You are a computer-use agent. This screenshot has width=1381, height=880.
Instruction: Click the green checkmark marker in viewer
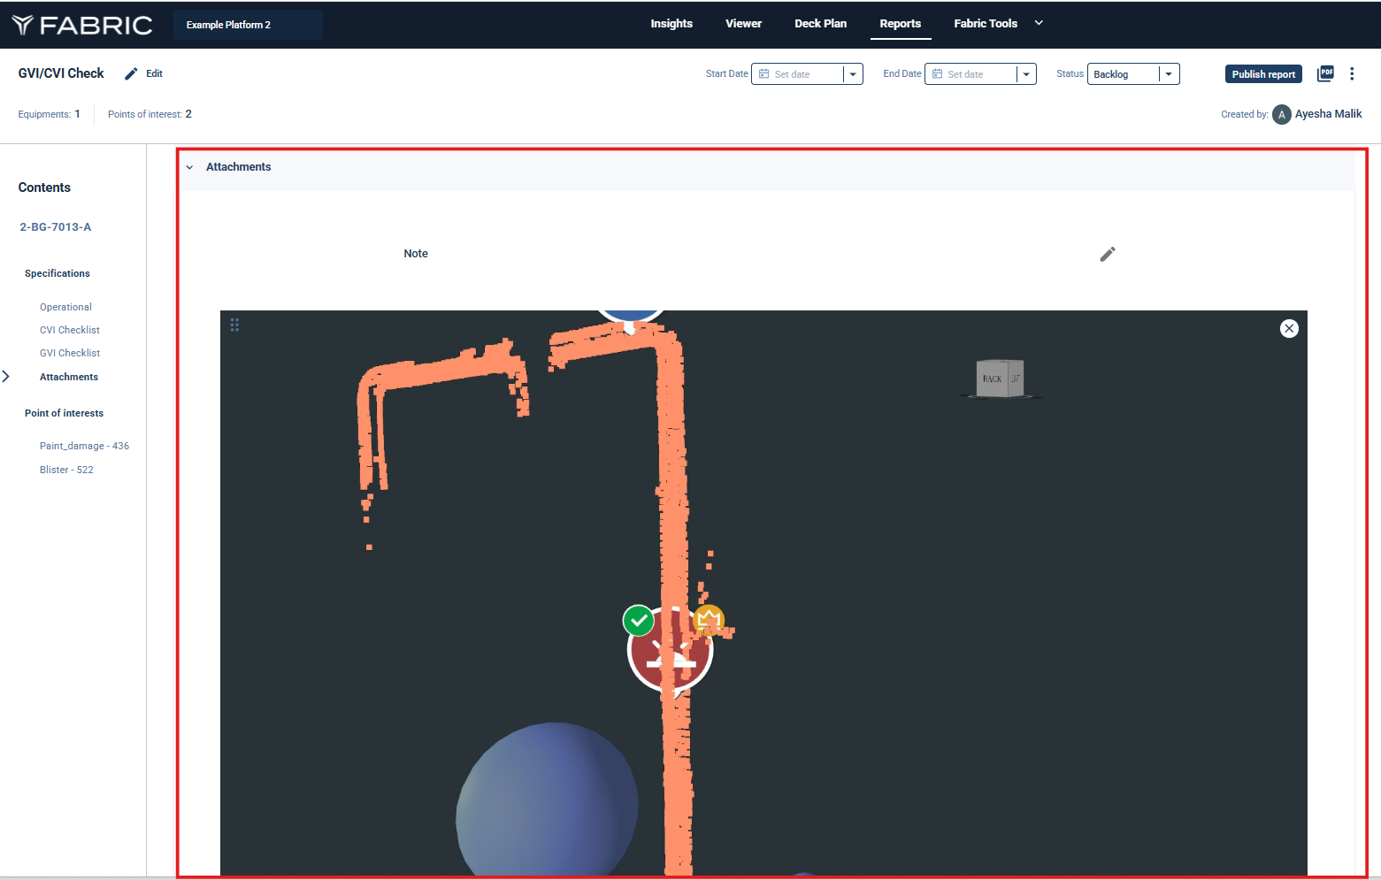click(638, 621)
